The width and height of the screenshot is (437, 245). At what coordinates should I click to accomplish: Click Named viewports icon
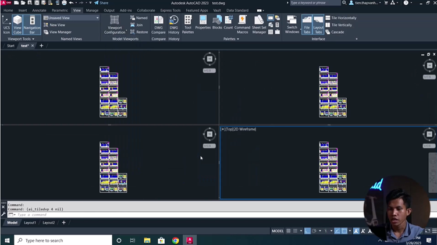[x=133, y=18]
